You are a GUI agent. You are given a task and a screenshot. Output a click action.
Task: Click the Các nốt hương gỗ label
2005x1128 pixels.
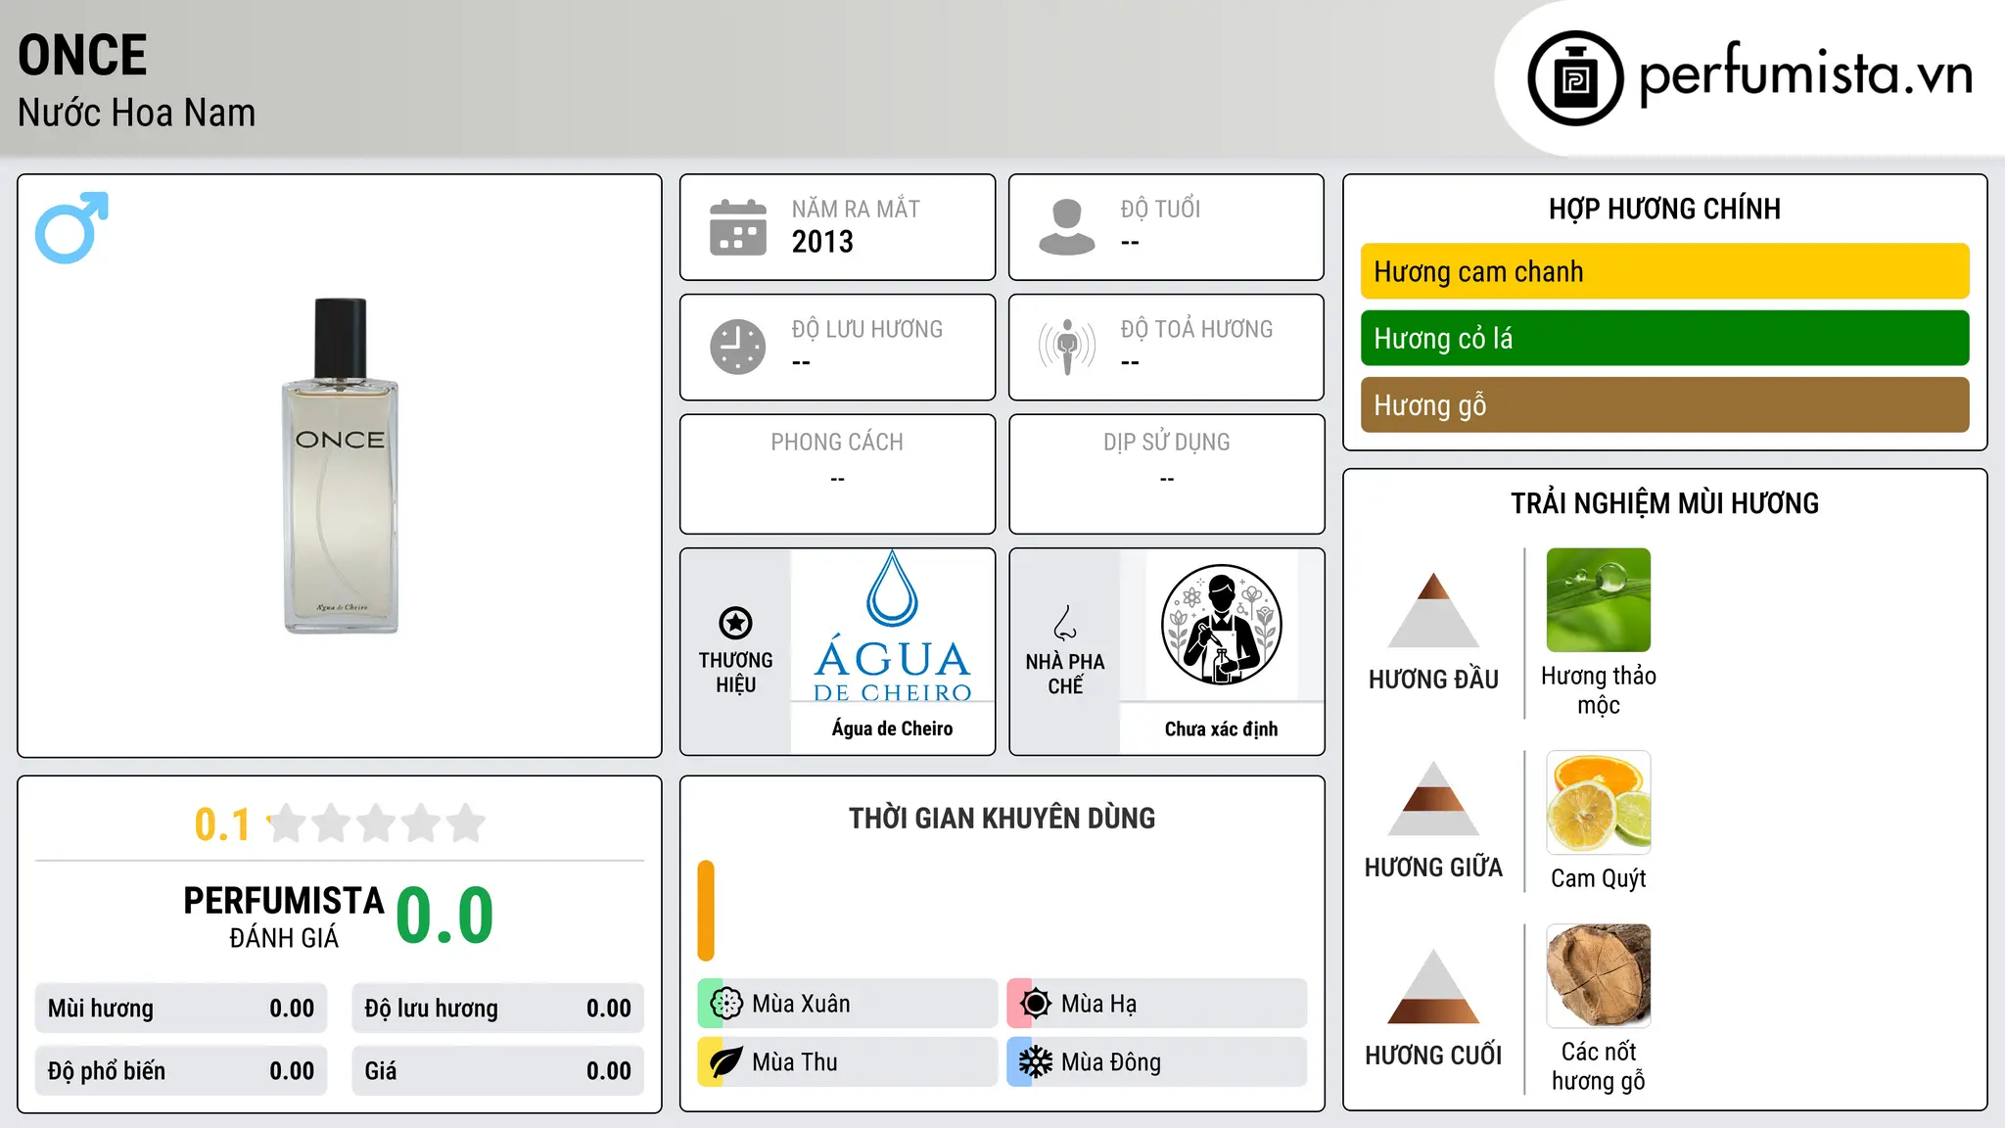click(1599, 1066)
